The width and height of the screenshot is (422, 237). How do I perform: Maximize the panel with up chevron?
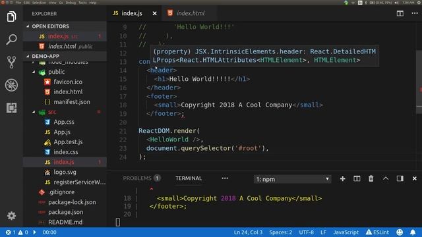pyautogui.click(x=385, y=178)
